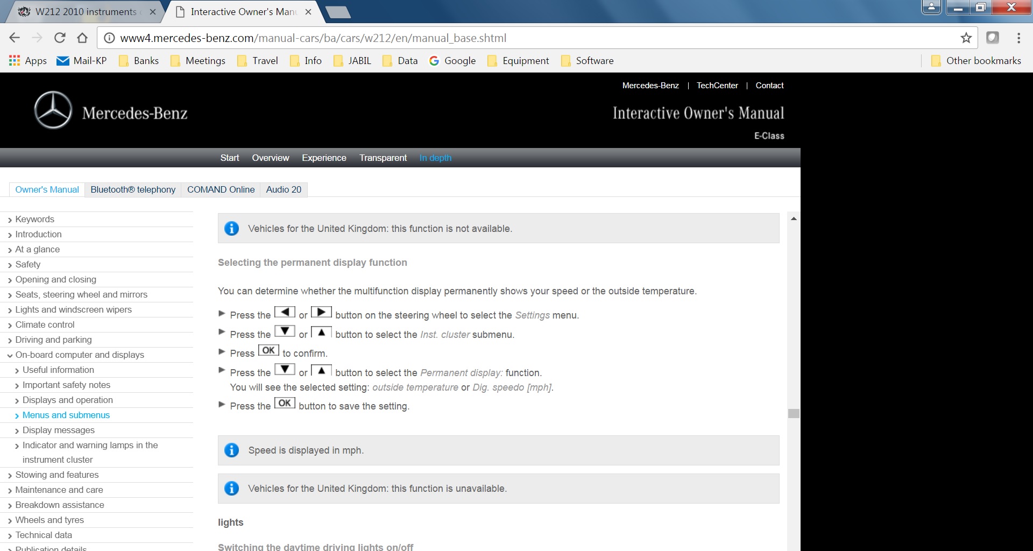Switch to the Owner's Manual tab
This screenshot has height=551, width=1033.
click(47, 189)
